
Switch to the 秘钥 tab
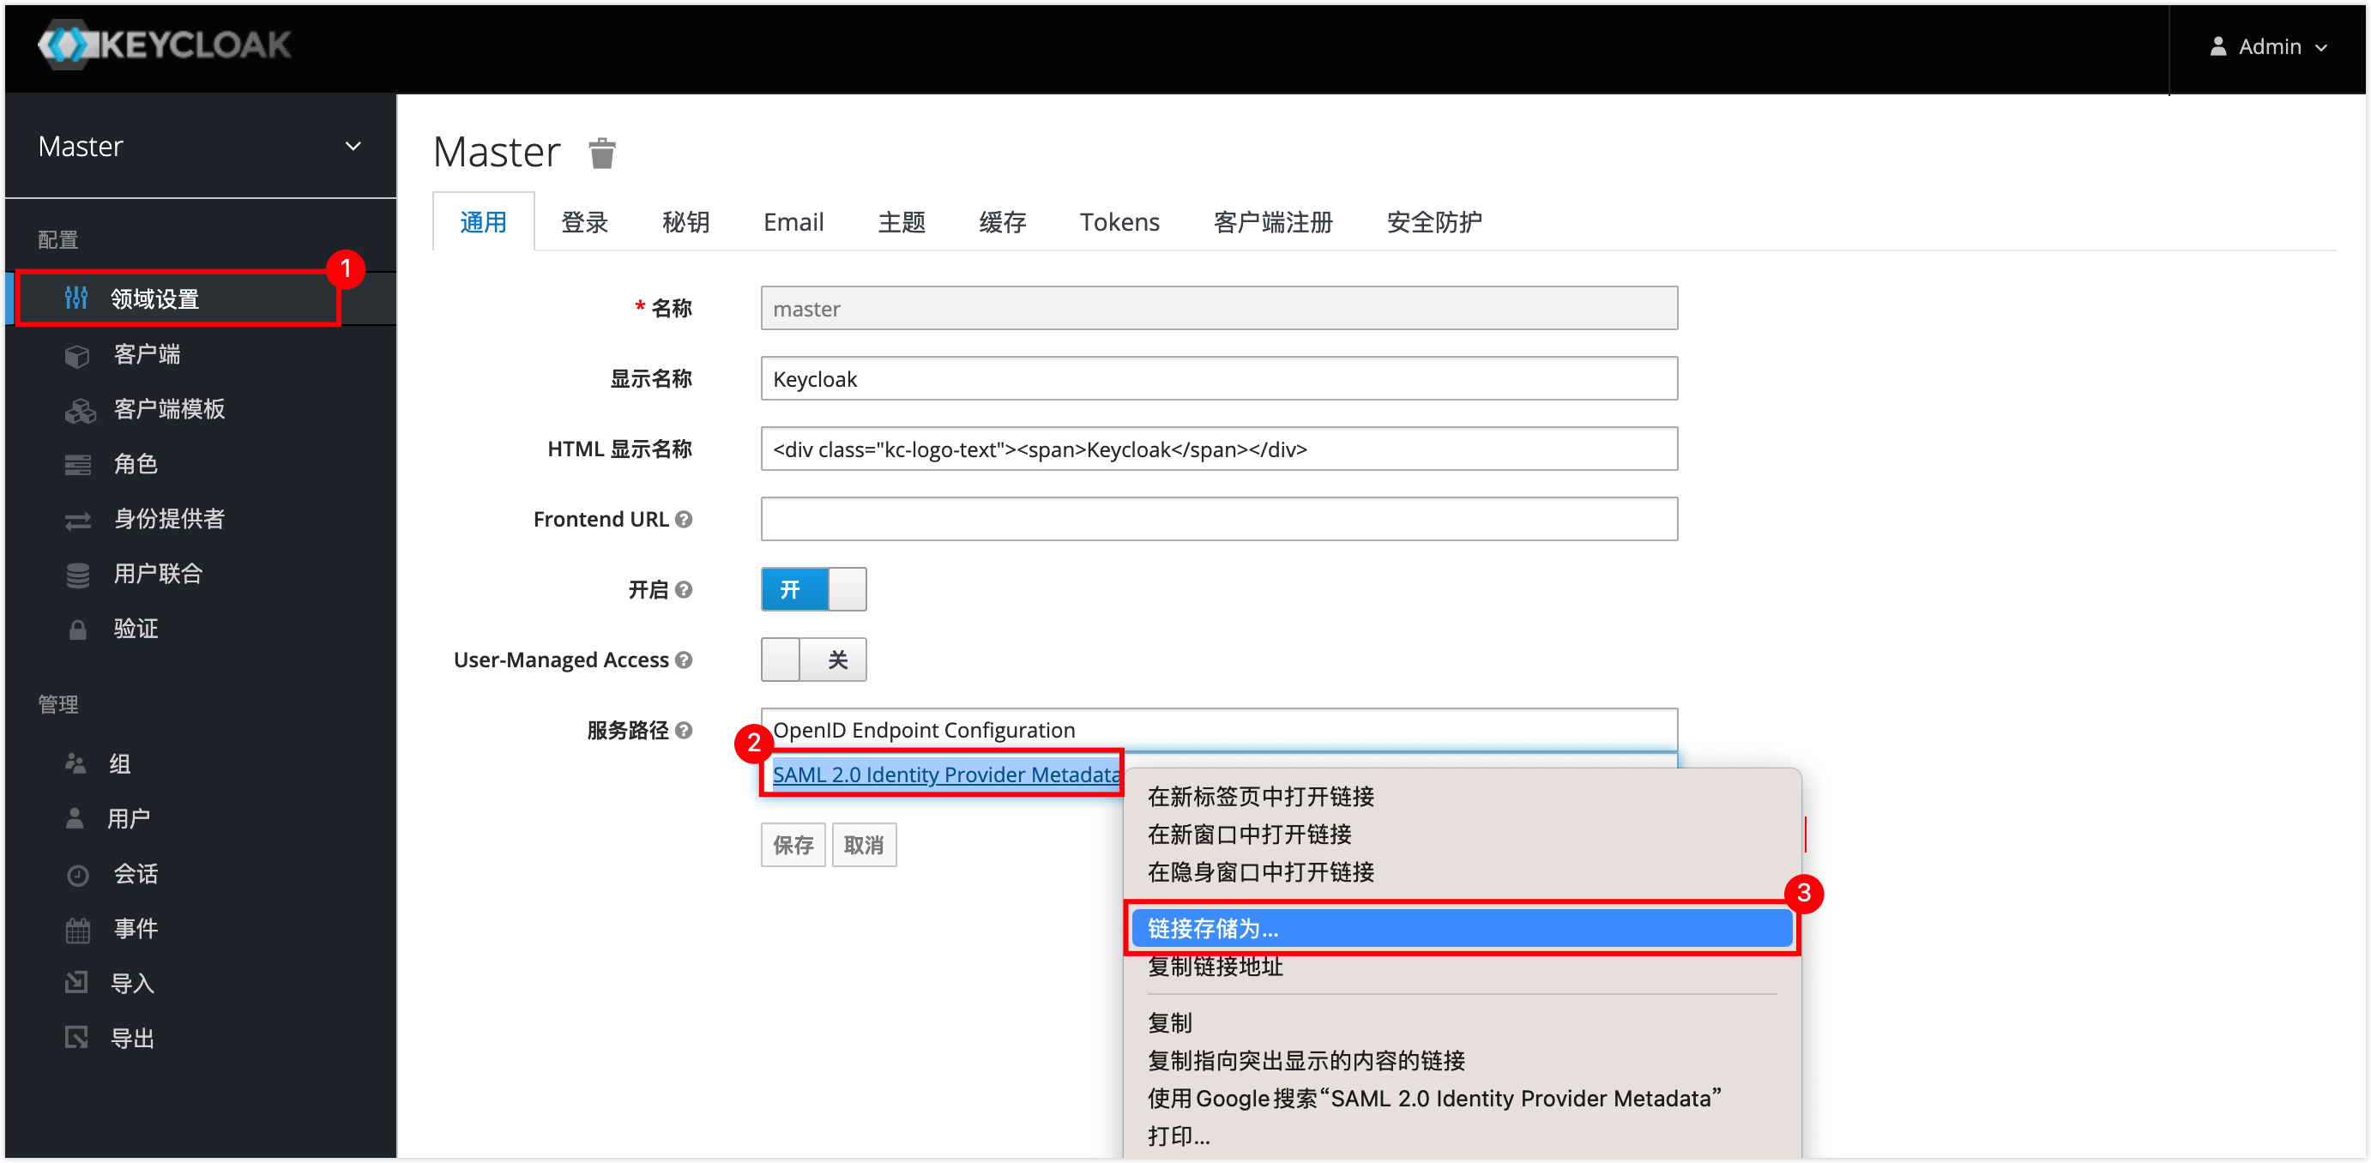click(x=685, y=222)
